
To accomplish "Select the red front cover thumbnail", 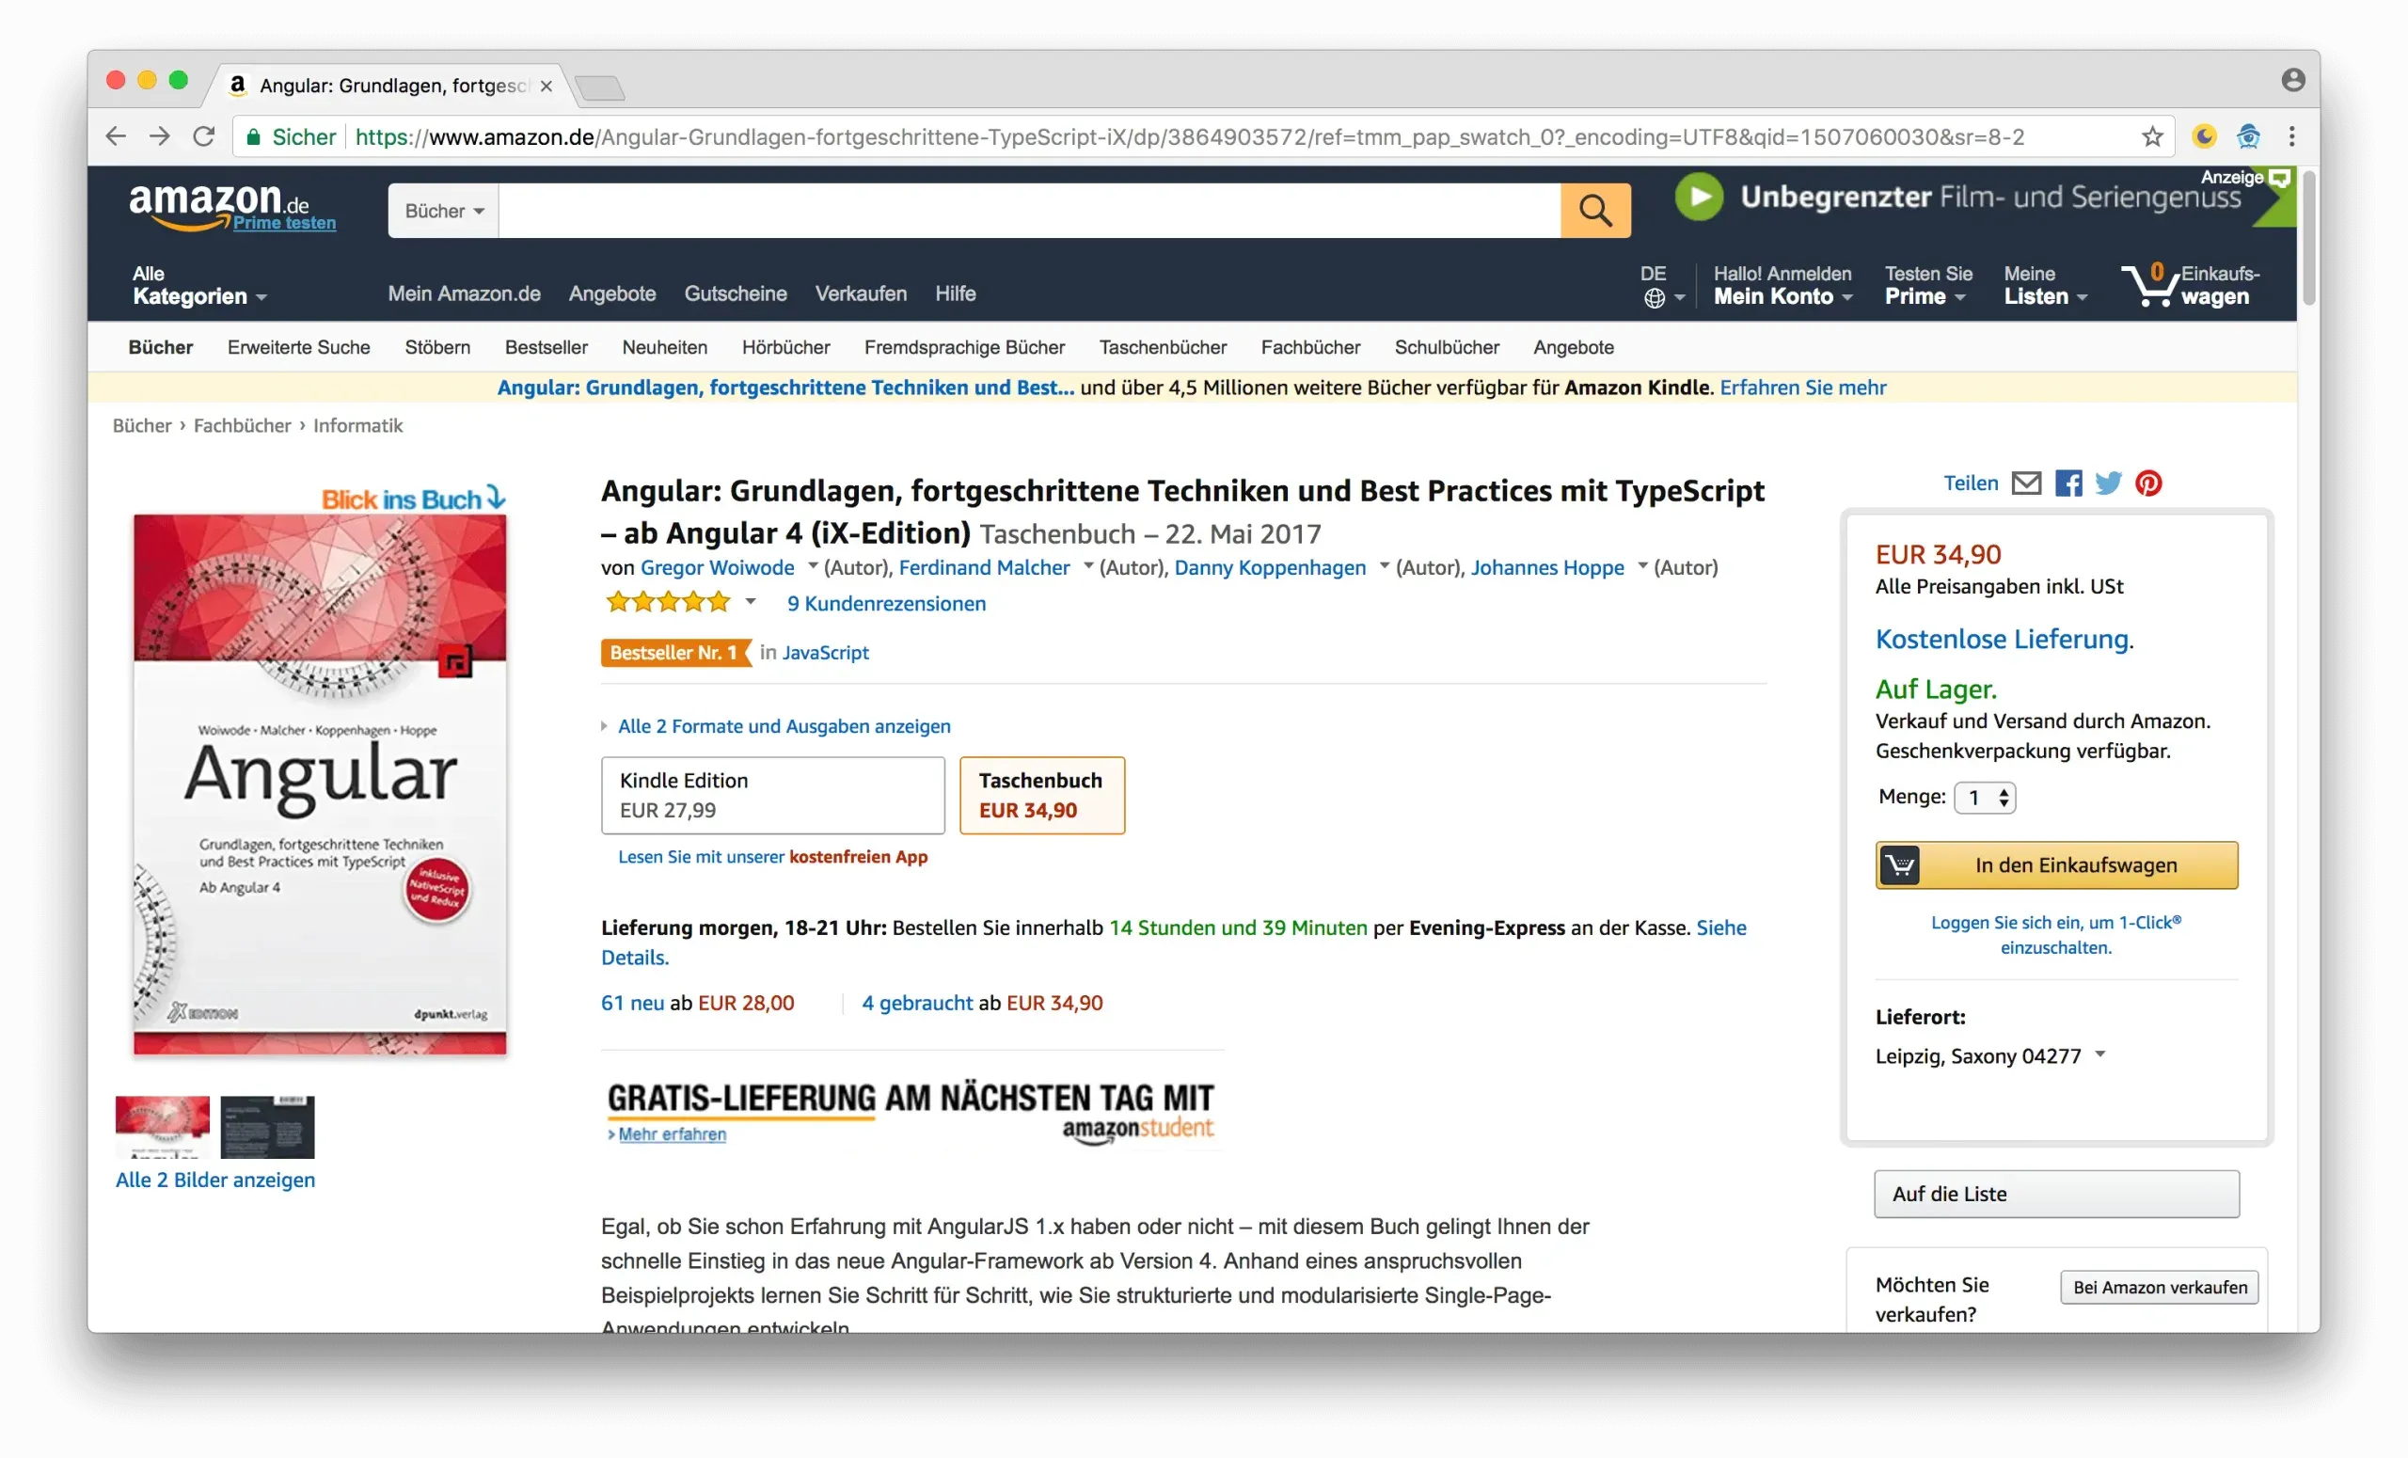I will [x=162, y=1127].
